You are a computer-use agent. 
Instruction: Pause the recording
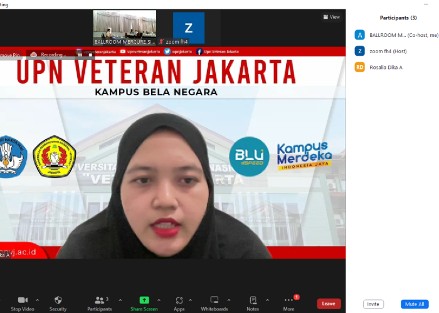[80, 54]
